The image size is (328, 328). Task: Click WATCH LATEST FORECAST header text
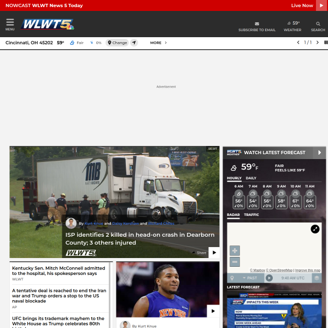pyautogui.click(x=274, y=153)
